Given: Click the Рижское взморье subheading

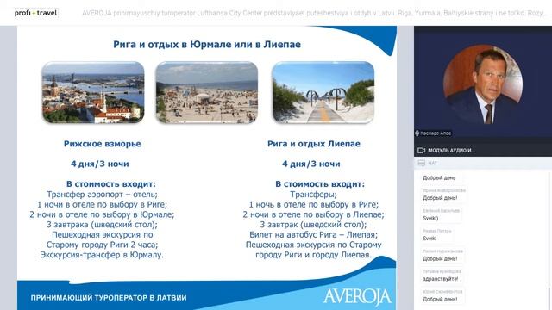Looking at the screenshot, I should click(102, 144).
